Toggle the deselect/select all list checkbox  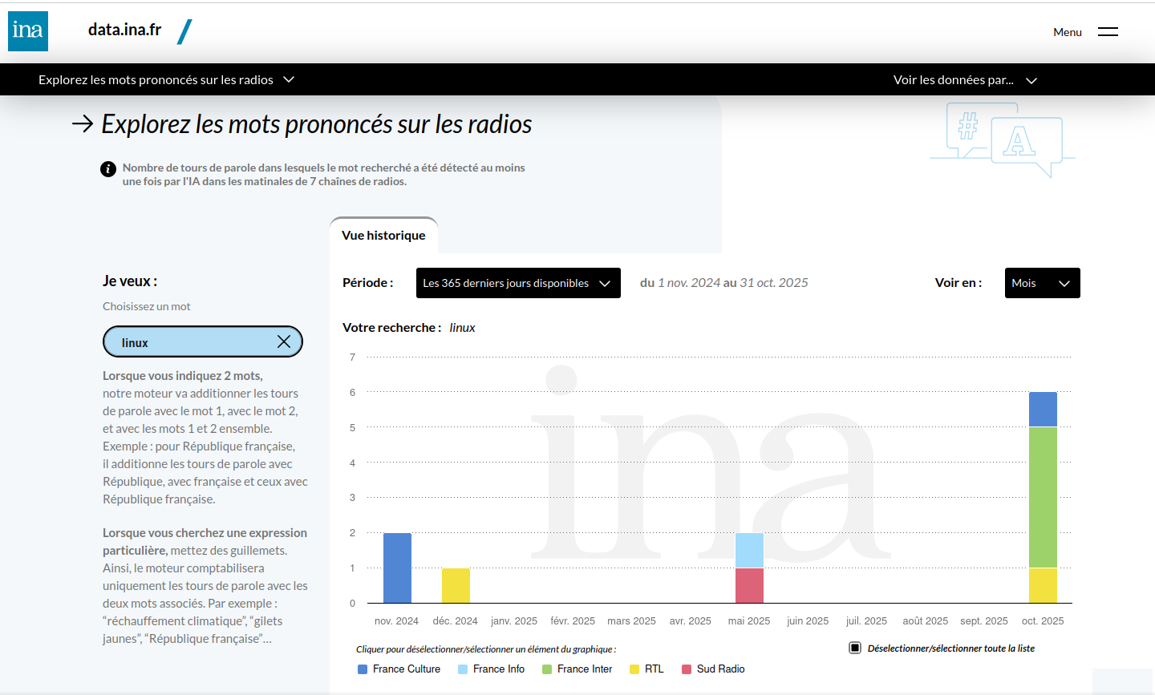(855, 648)
